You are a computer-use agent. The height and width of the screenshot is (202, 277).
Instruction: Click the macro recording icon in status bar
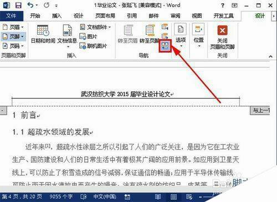(x=127, y=197)
